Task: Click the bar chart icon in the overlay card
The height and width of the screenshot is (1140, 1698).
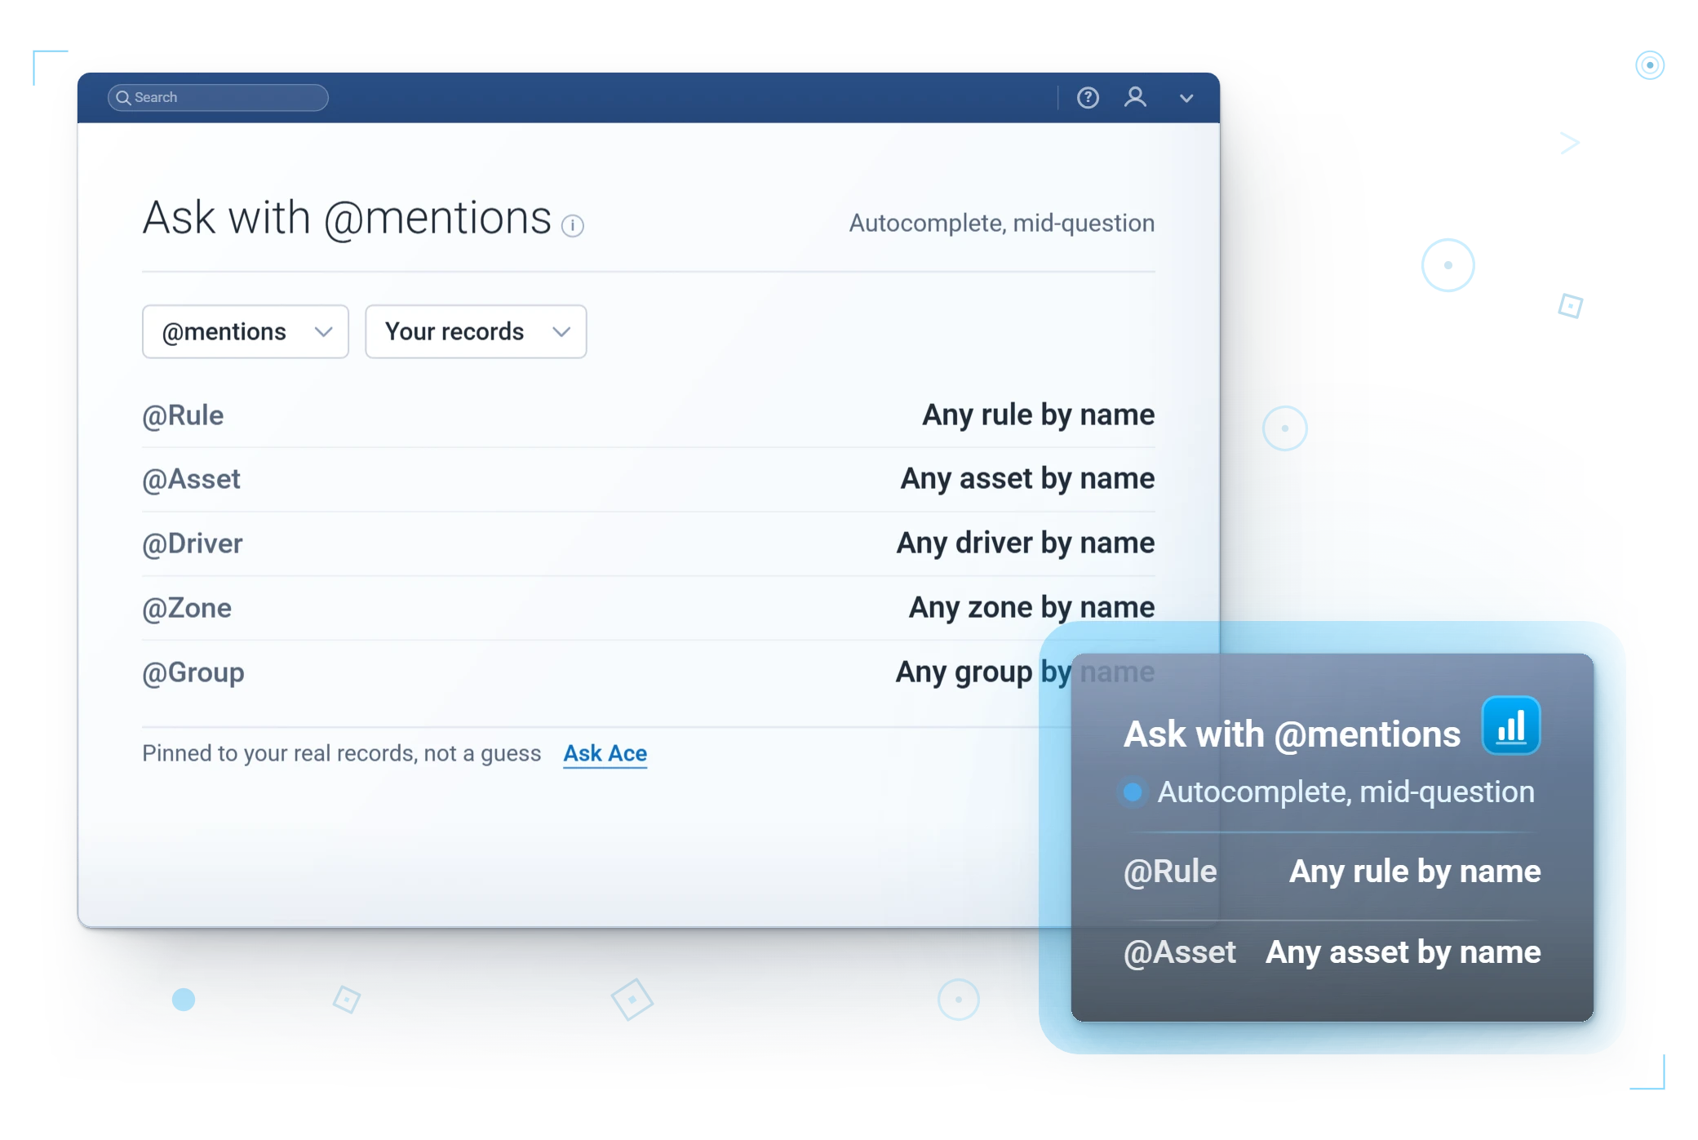Action: click(x=1510, y=725)
